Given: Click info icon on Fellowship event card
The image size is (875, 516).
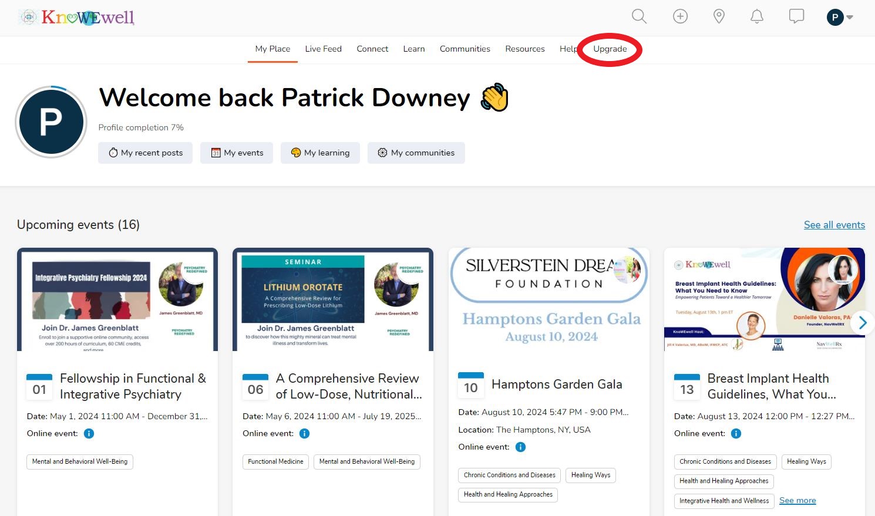Looking at the screenshot, I should pyautogui.click(x=89, y=434).
